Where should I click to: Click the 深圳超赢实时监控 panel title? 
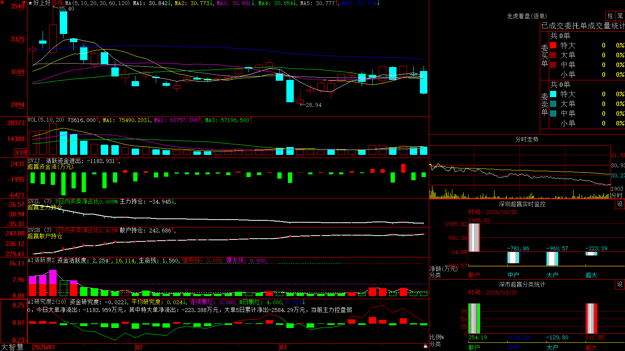522,204
